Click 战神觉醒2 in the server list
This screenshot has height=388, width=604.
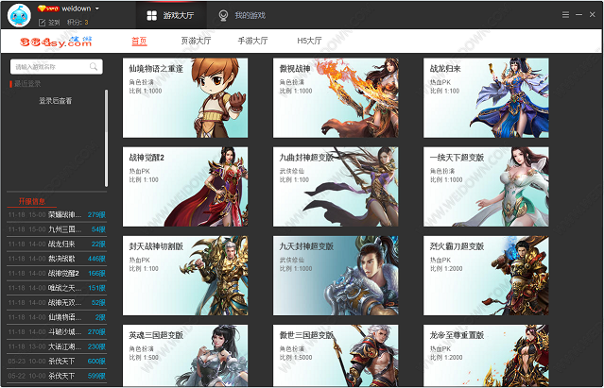point(63,273)
